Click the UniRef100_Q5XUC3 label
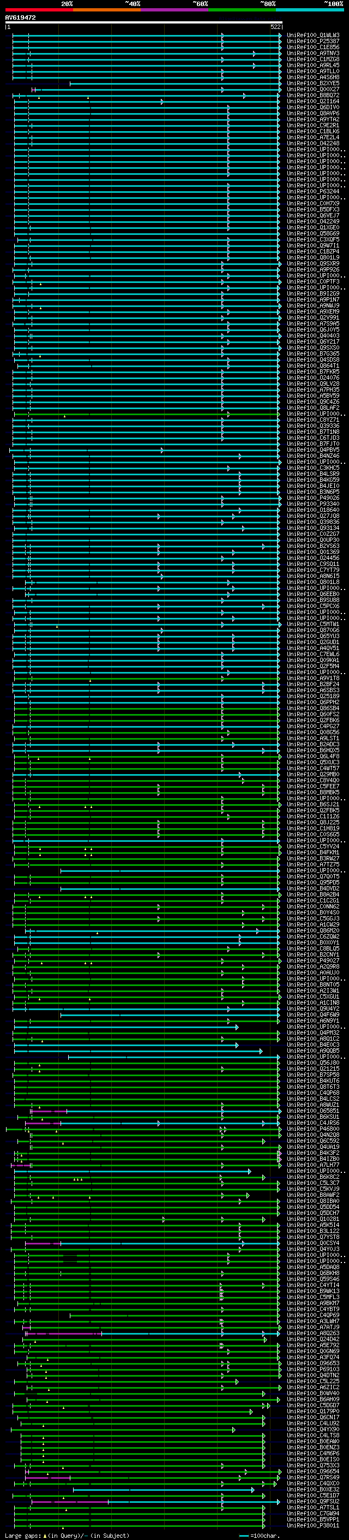 (313, 763)
